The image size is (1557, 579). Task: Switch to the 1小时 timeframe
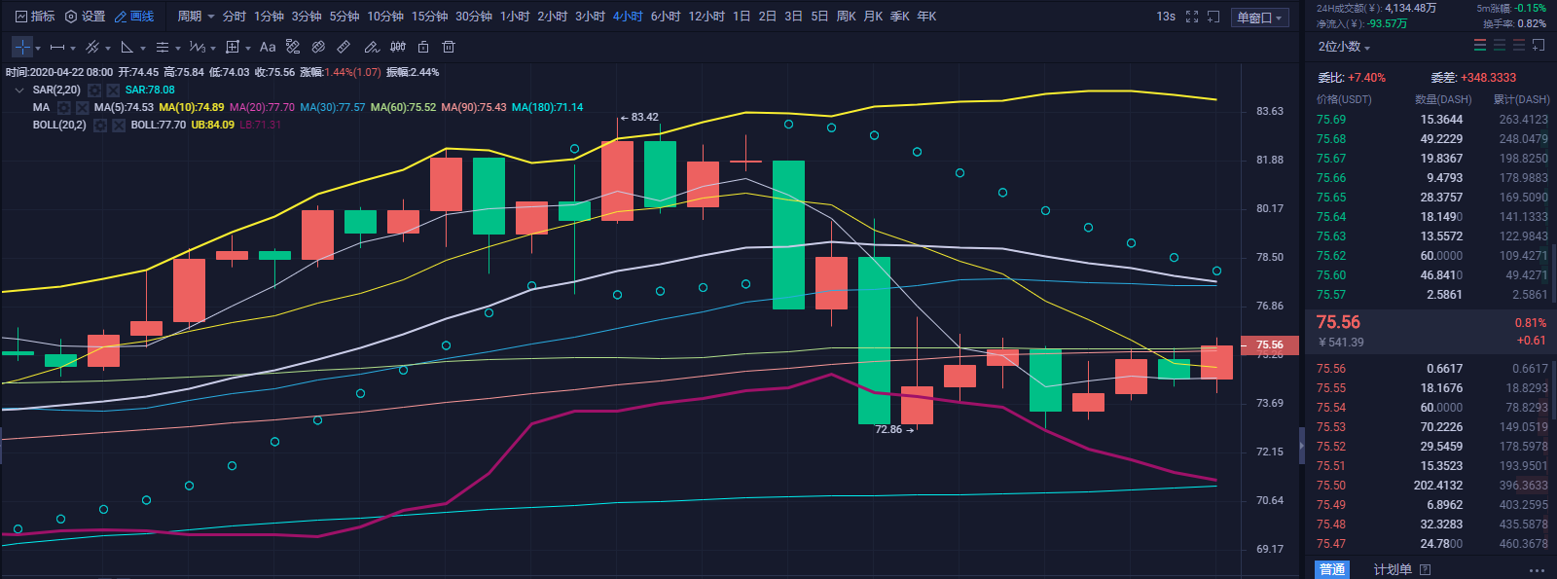(515, 17)
